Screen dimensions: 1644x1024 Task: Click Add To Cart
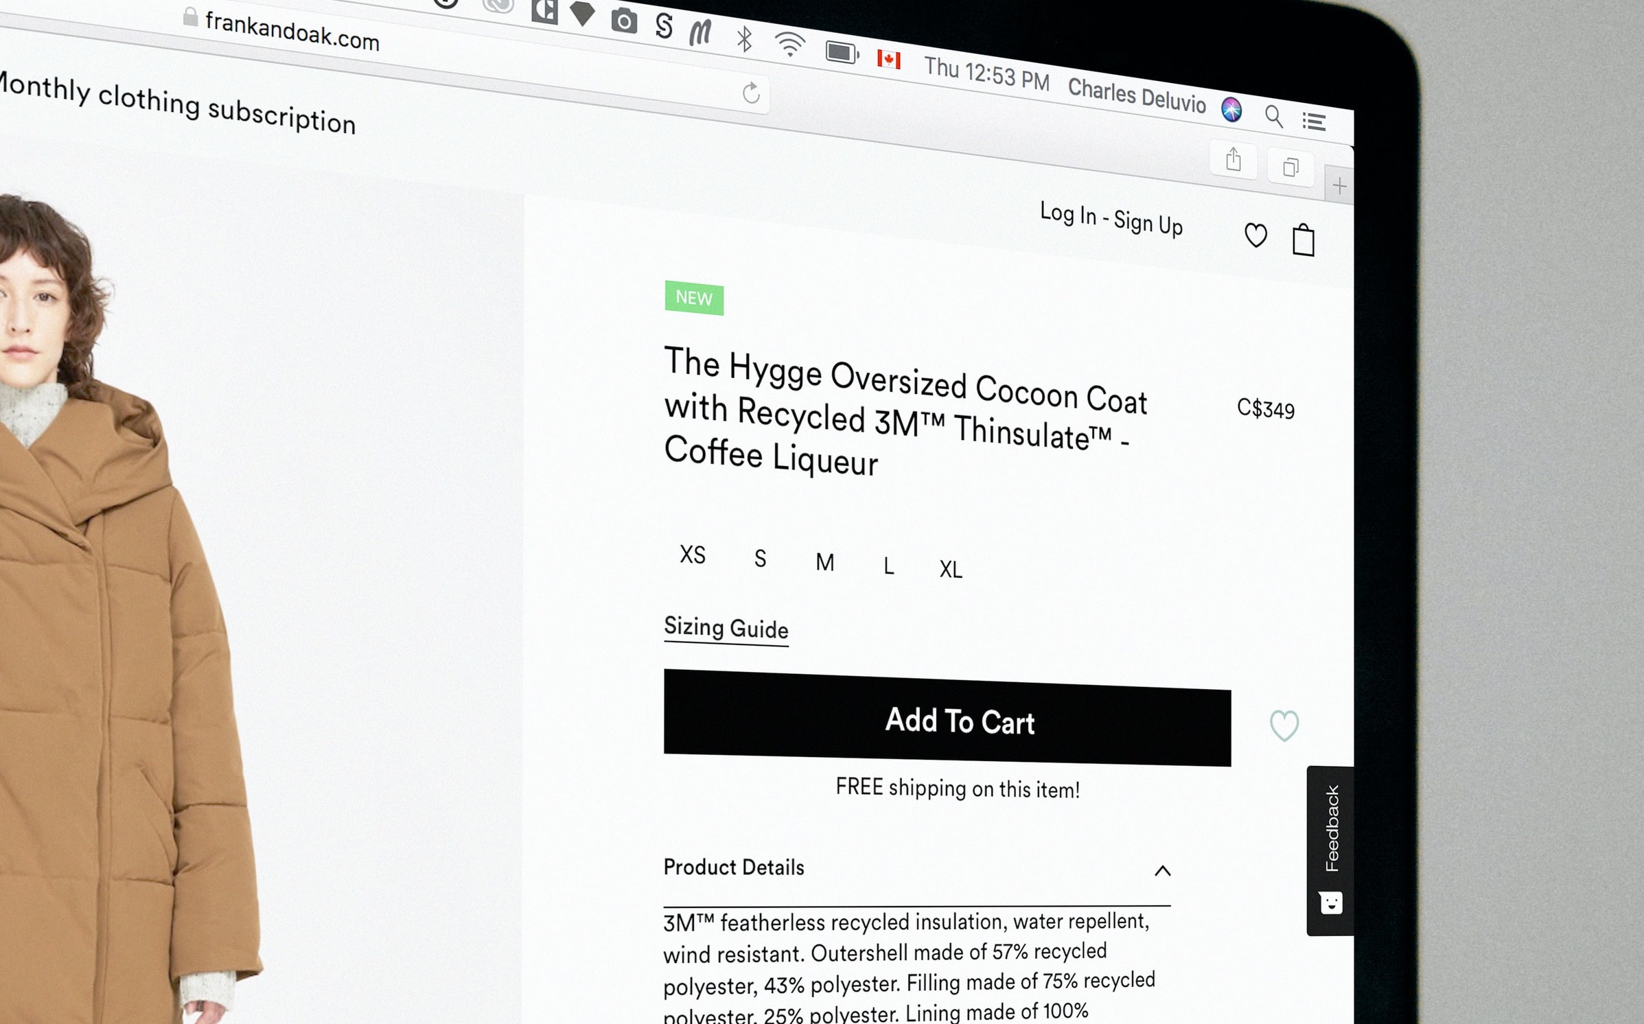pyautogui.click(x=947, y=718)
